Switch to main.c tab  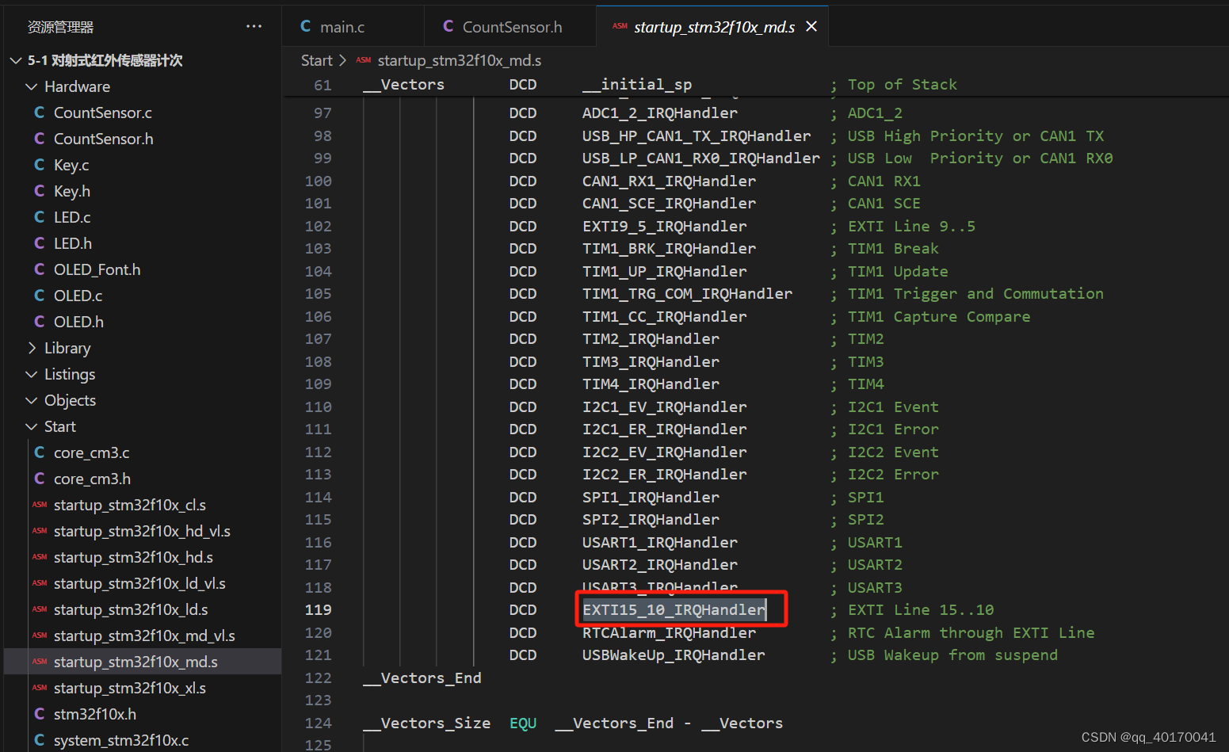pos(342,27)
